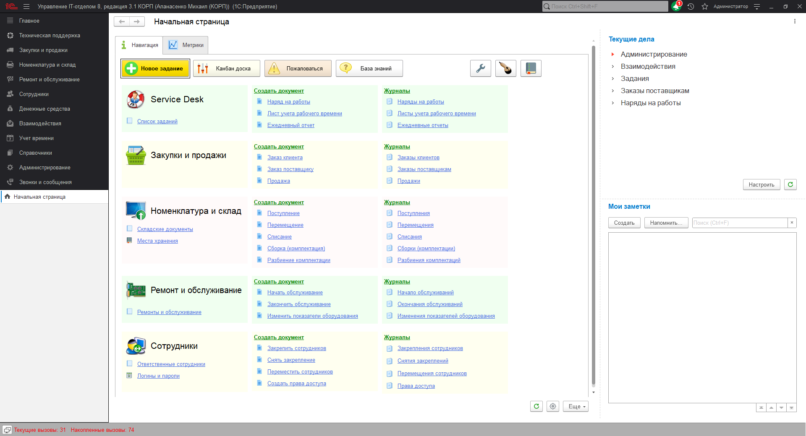Viewport: 806px width, 436px height.
Task: Open favorites star icon in title bar
Action: pos(705,6)
